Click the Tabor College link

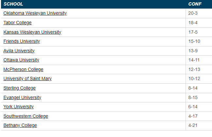[x=17, y=23]
